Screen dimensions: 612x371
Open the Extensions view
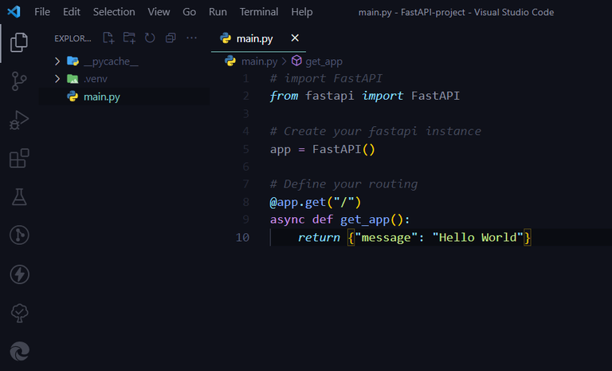coord(19,158)
